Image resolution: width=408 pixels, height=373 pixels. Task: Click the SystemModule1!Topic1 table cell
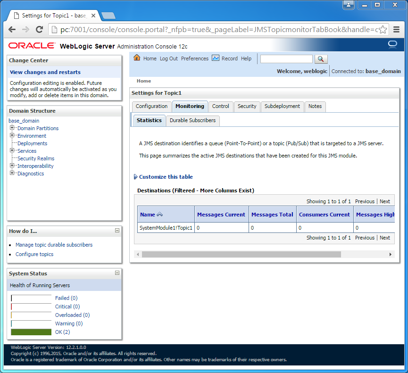click(166, 228)
